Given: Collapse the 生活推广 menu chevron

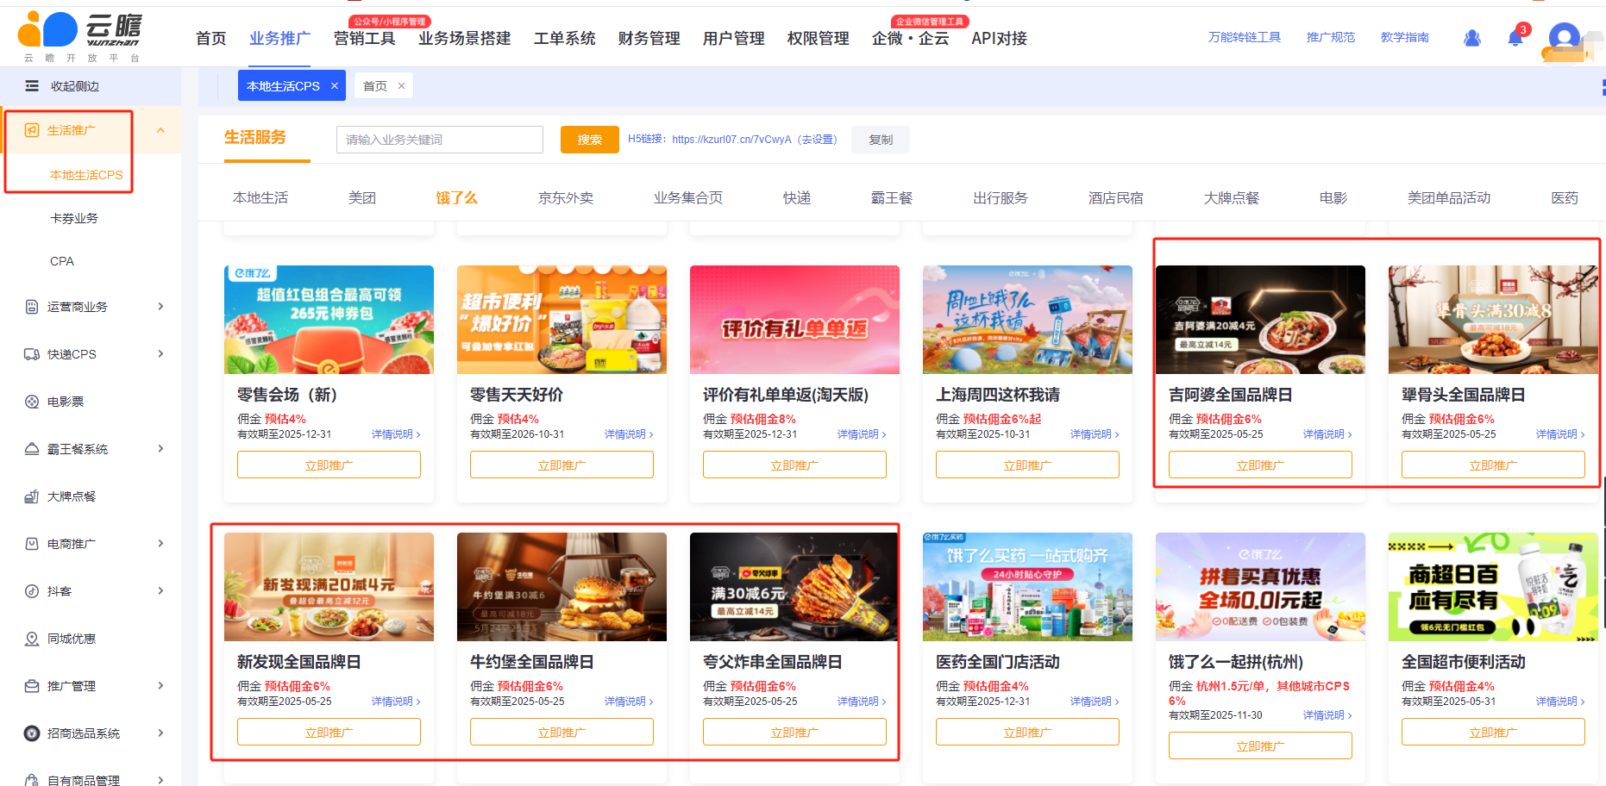Looking at the screenshot, I should tap(160, 130).
